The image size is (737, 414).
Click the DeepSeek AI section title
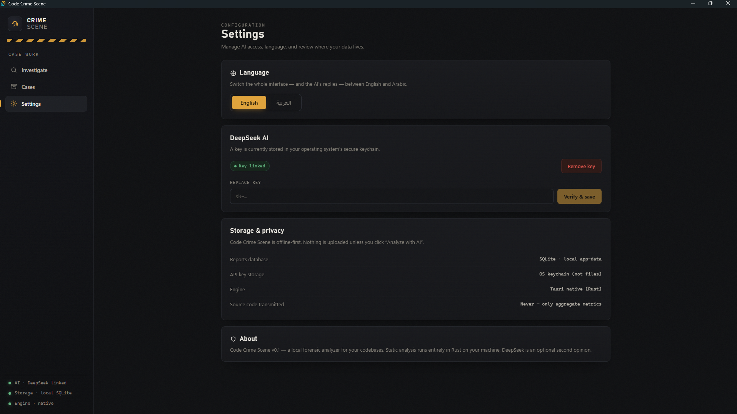[x=249, y=138]
